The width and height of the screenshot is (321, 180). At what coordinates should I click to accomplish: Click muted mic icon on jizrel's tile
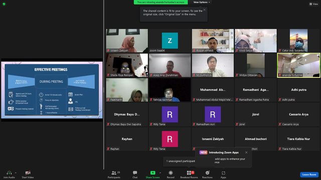pos(237,124)
